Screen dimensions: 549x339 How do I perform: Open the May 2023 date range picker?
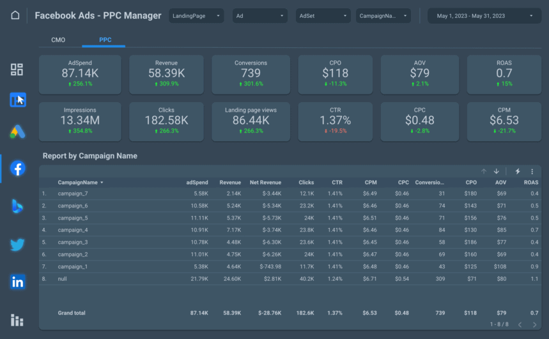tap(484, 16)
